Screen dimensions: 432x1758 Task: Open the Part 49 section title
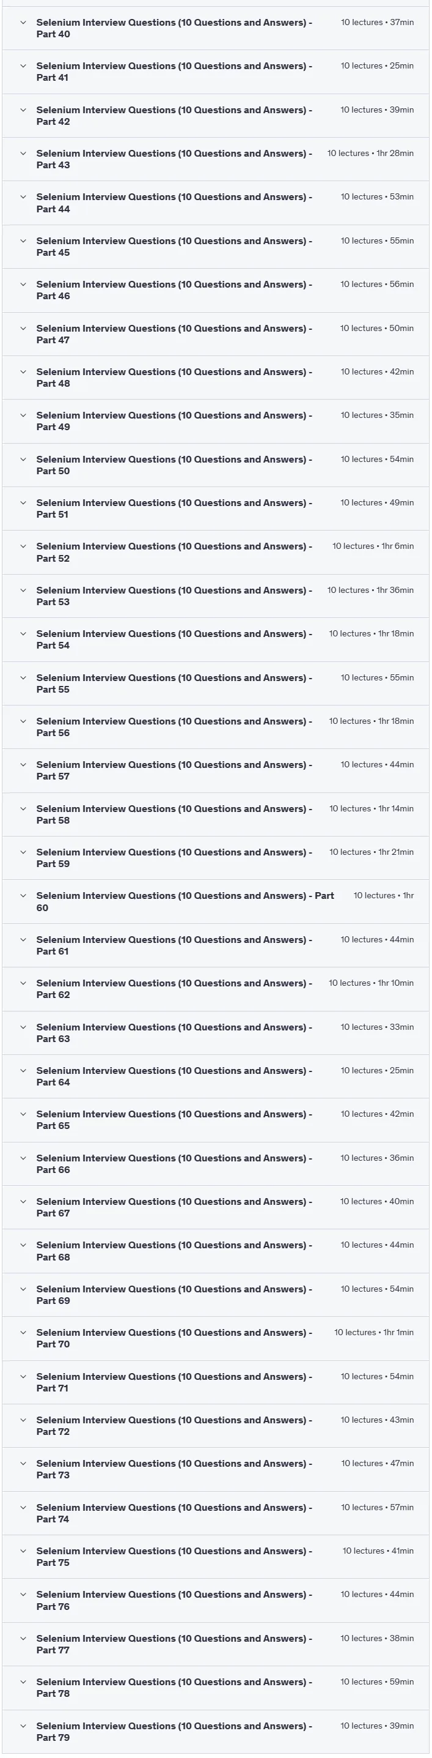tap(174, 421)
